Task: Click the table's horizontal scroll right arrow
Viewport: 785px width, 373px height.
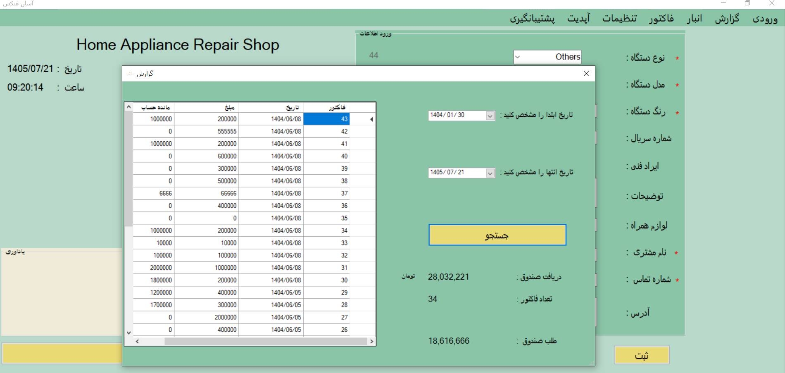Action: [371, 342]
